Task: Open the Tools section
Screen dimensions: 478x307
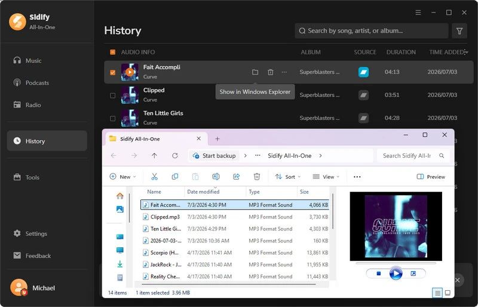Action: pos(26,177)
